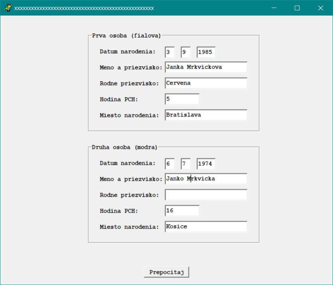
Task: Click second person's birth month field
Action: click(x=186, y=164)
